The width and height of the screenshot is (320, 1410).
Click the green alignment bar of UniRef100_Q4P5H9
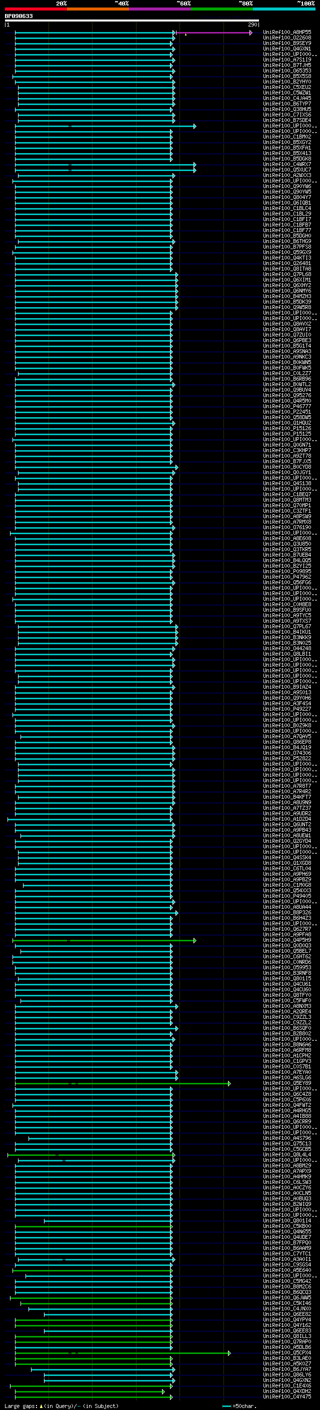click(x=104, y=940)
